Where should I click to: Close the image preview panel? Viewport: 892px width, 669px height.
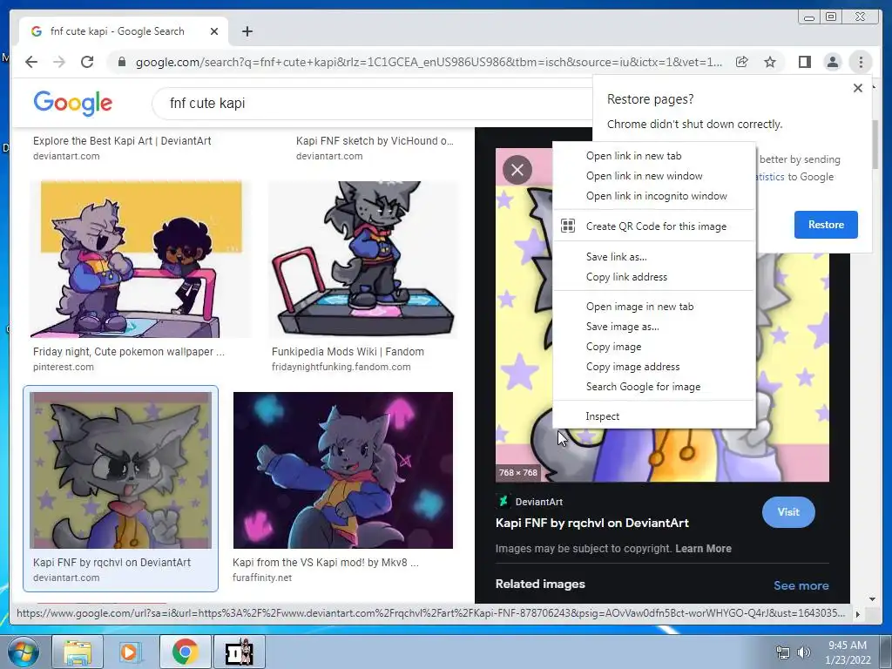tap(517, 170)
